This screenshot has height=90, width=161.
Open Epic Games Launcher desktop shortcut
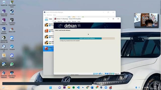point(12,22)
